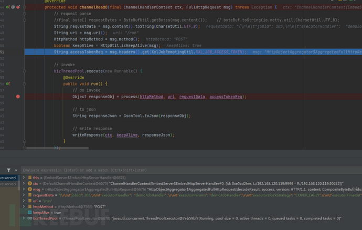Click the closing-brace fold marker after writeResponse
The width and height of the screenshot is (362, 230).
[25, 141]
